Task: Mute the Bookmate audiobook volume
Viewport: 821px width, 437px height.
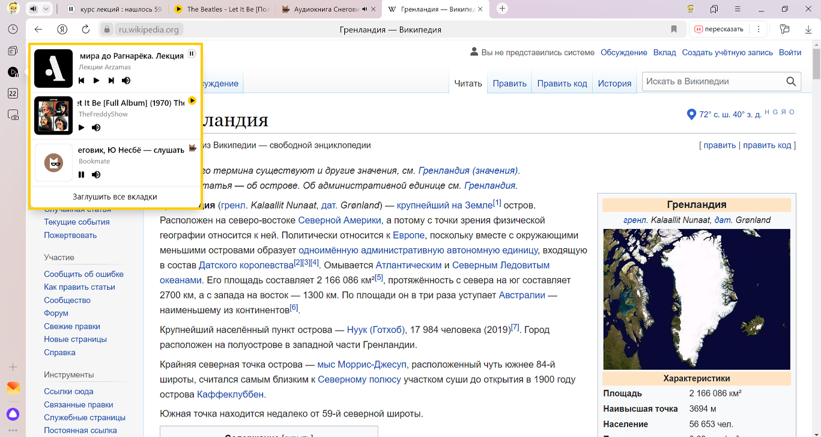Action: (96, 175)
